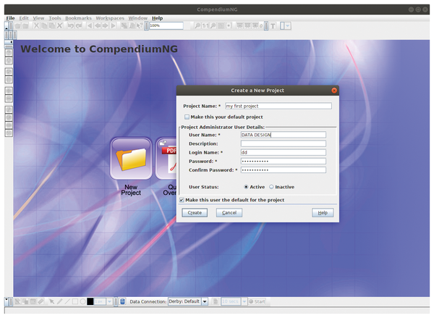Select the Inactive user status radio button
The image size is (434, 318).
[271, 187]
